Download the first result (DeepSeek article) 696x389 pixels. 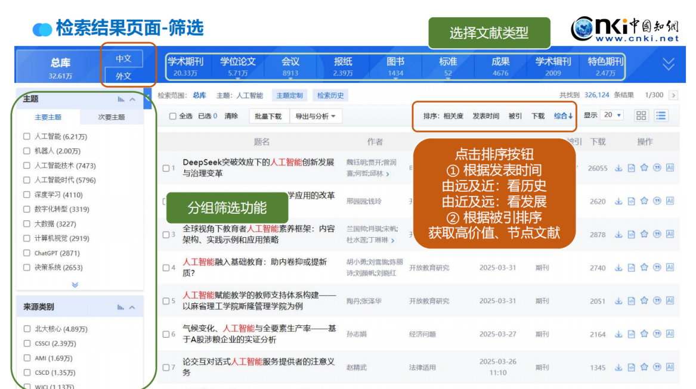618,168
